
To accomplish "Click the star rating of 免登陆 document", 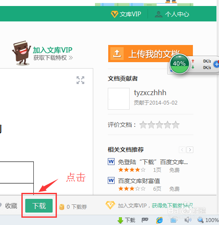I will click(132, 170).
